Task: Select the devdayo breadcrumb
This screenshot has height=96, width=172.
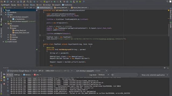Action: pyautogui.click(x=47, y=5)
